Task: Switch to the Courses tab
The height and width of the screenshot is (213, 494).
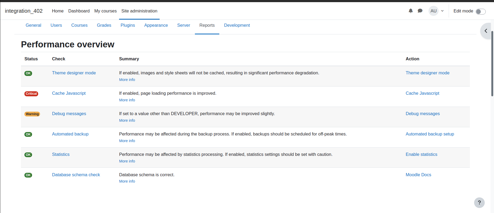Action: pos(79,25)
